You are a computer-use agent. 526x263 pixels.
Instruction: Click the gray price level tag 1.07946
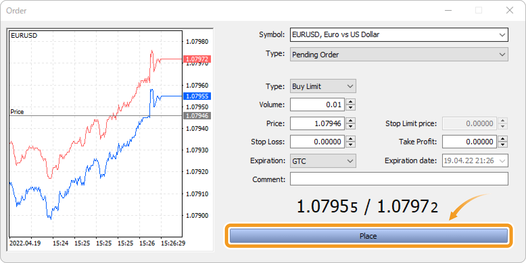(197, 116)
